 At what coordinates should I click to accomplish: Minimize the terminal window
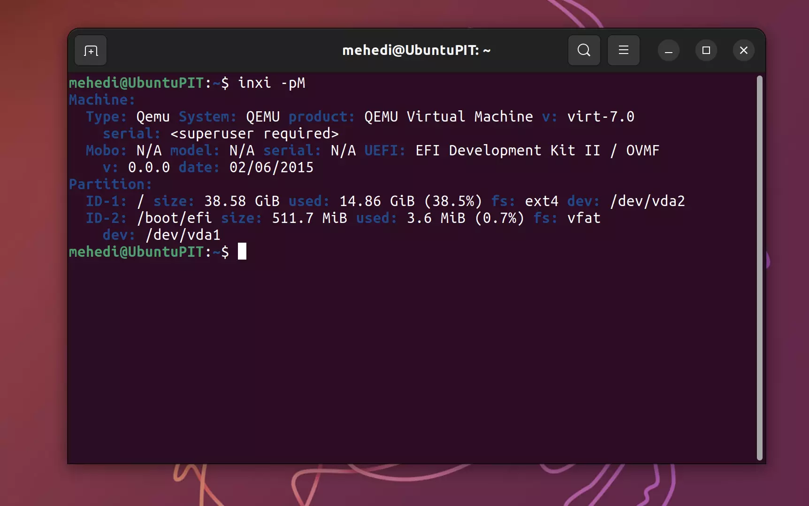(x=669, y=50)
